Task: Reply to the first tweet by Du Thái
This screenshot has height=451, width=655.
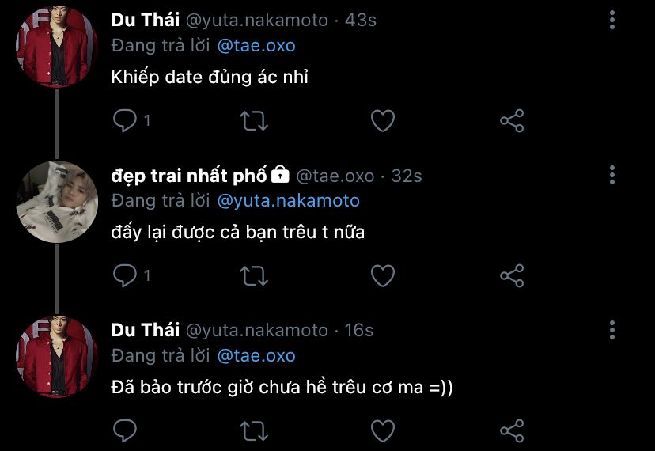Action: tap(125, 120)
